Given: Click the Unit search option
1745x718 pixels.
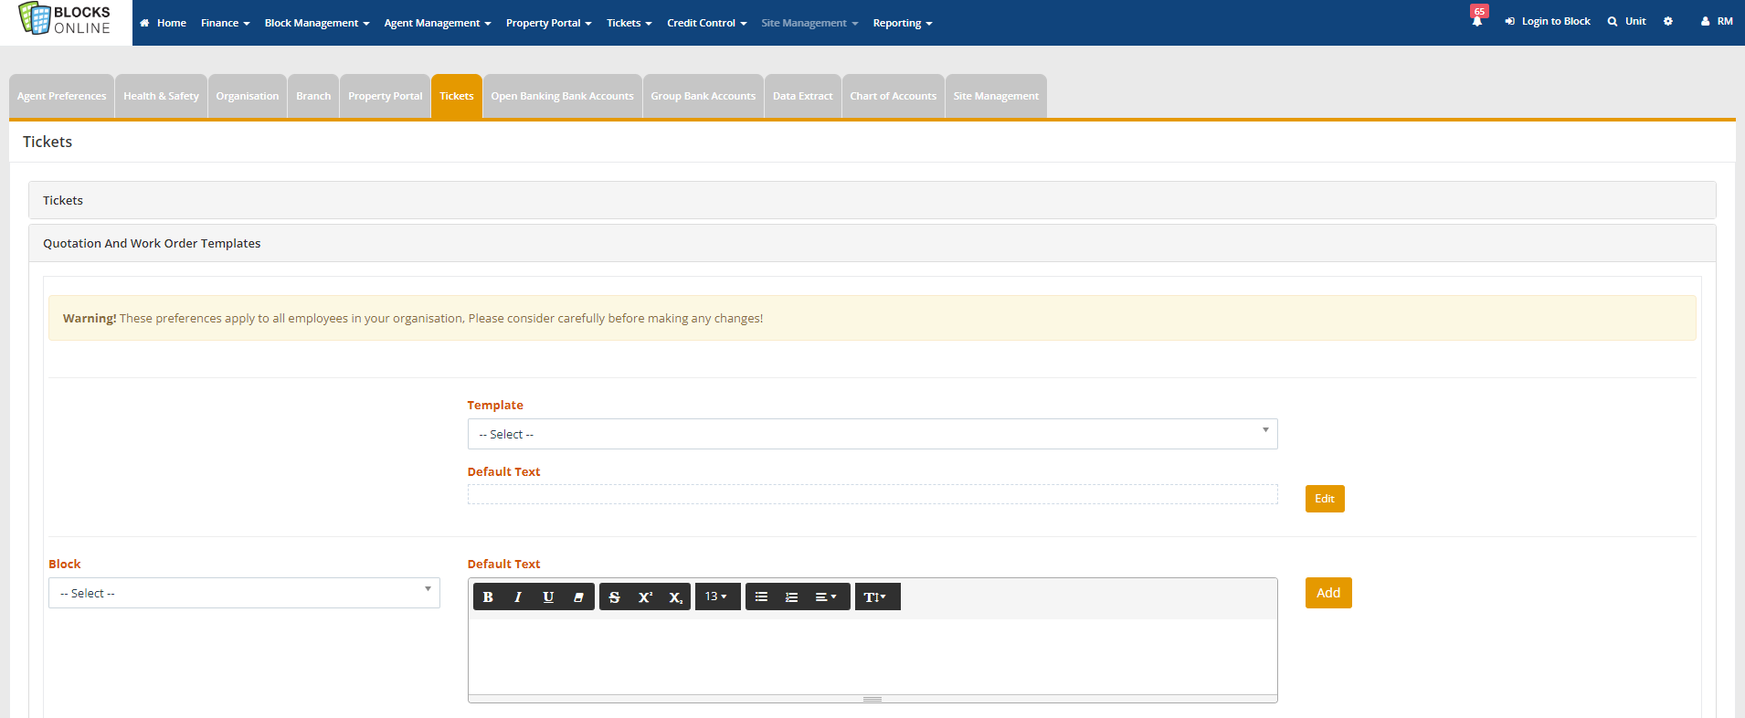Looking at the screenshot, I should point(1627,21).
